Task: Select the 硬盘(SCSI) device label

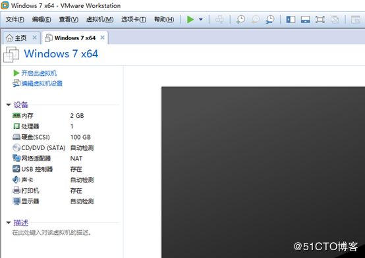Action: (x=36, y=137)
